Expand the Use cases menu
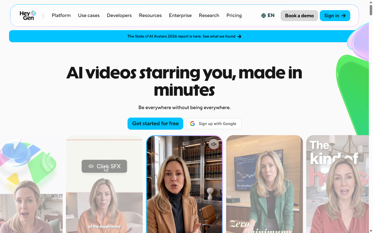The width and height of the screenshot is (373, 233). point(89,15)
